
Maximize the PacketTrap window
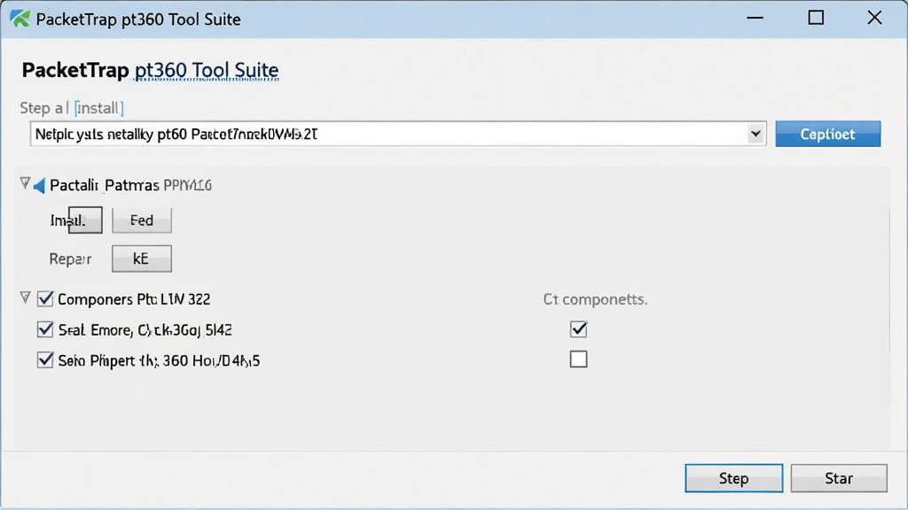(x=816, y=19)
